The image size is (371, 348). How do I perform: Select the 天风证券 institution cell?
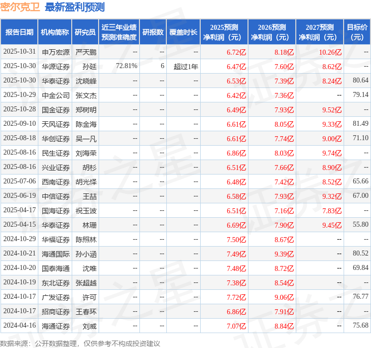click(56, 124)
